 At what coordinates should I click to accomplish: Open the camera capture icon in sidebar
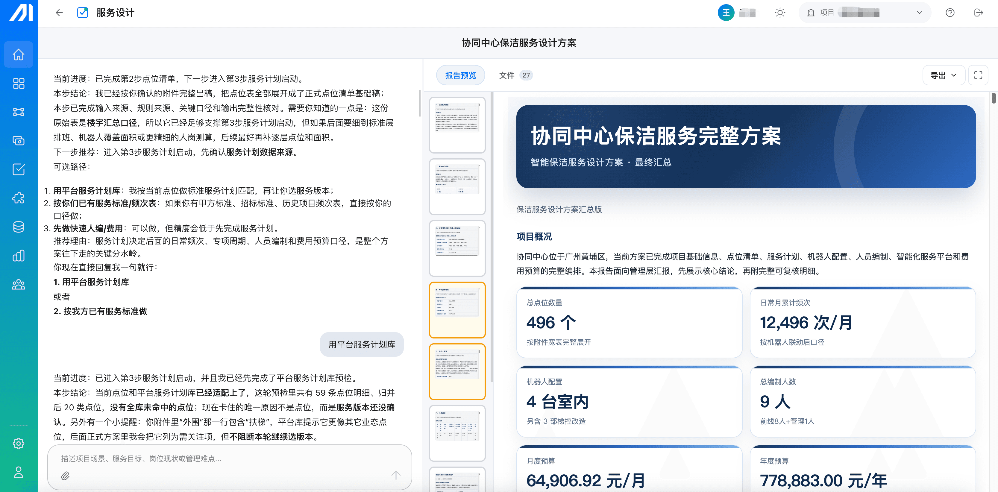pos(19,141)
